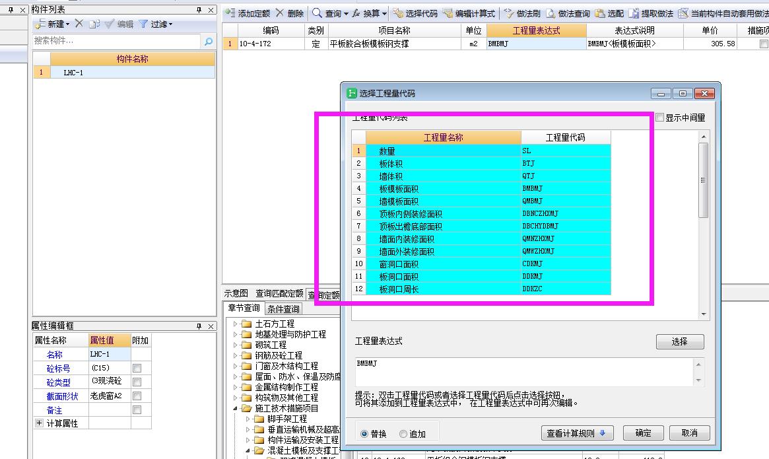Switch to the 章节查询 tab
This screenshot has width=769, height=459.
coord(244,308)
